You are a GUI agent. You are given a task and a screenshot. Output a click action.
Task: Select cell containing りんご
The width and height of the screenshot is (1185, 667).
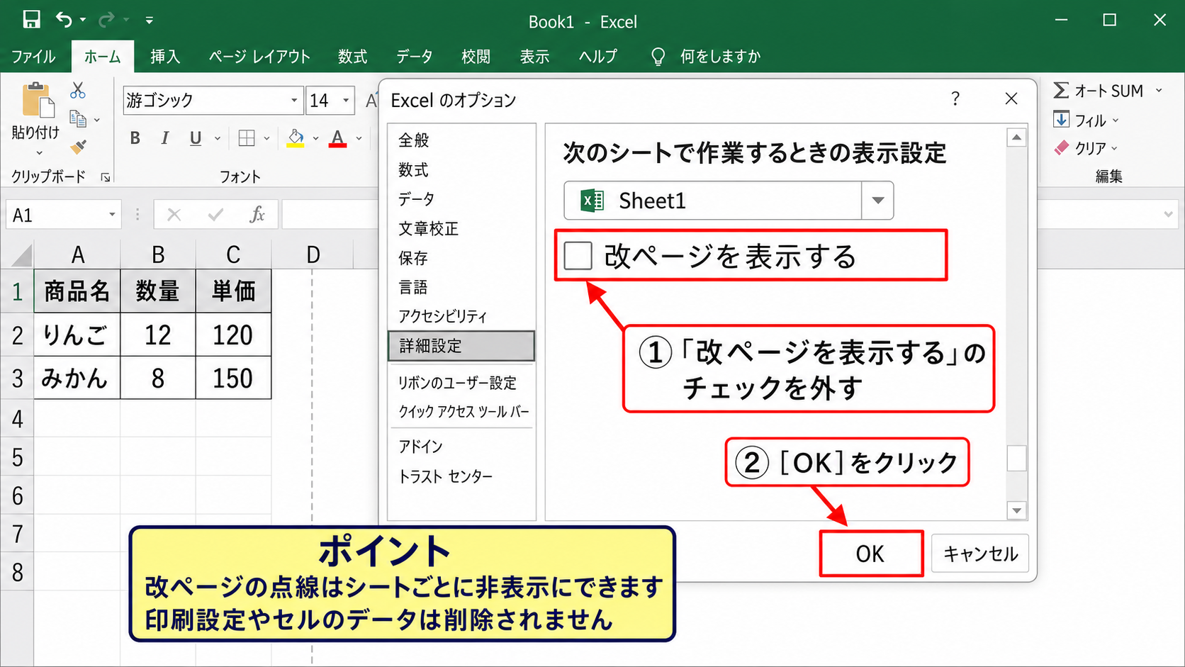pos(77,335)
